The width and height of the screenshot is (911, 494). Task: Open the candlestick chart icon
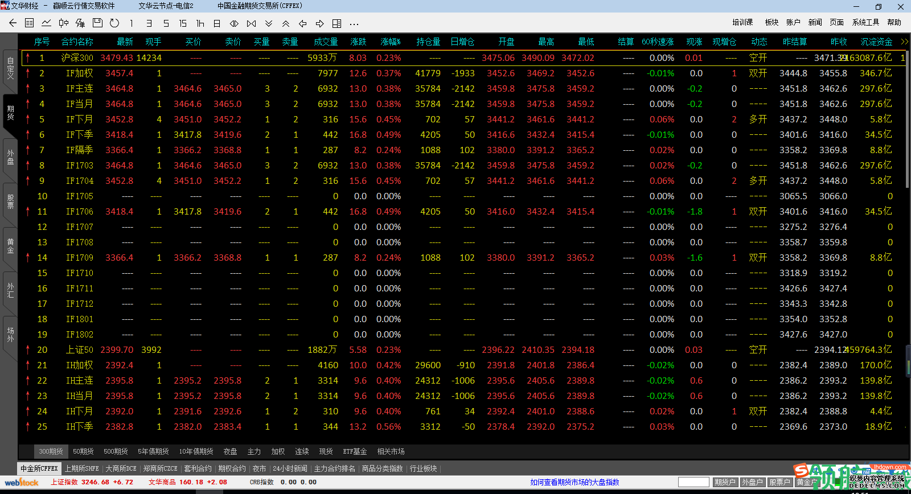pyautogui.click(x=64, y=23)
